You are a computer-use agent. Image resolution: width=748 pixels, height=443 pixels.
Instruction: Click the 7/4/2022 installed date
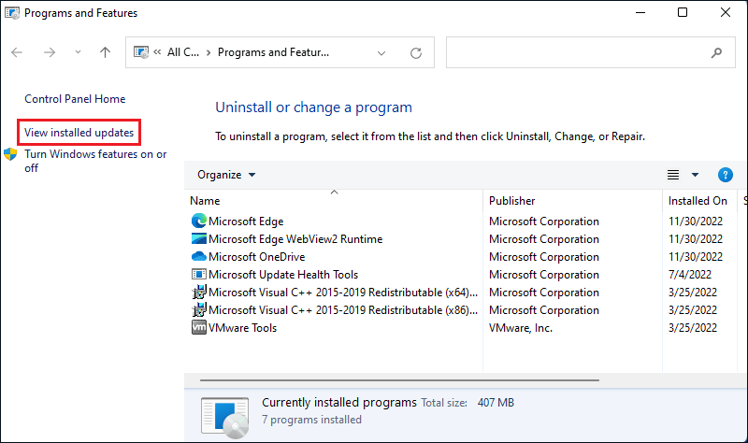pyautogui.click(x=690, y=275)
